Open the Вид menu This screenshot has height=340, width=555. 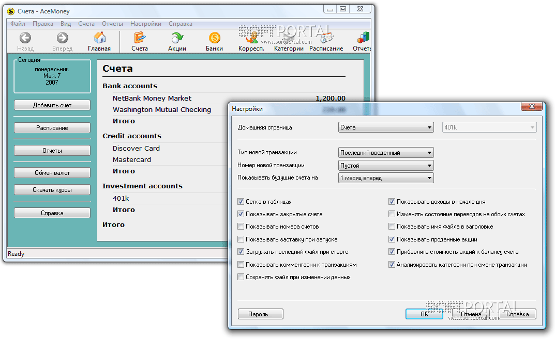(66, 24)
